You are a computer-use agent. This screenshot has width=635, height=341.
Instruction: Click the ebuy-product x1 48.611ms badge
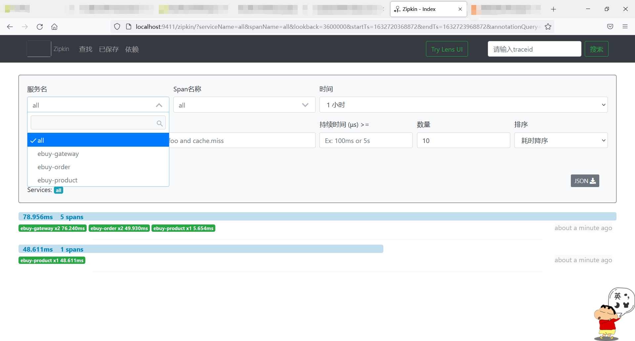pos(52,260)
